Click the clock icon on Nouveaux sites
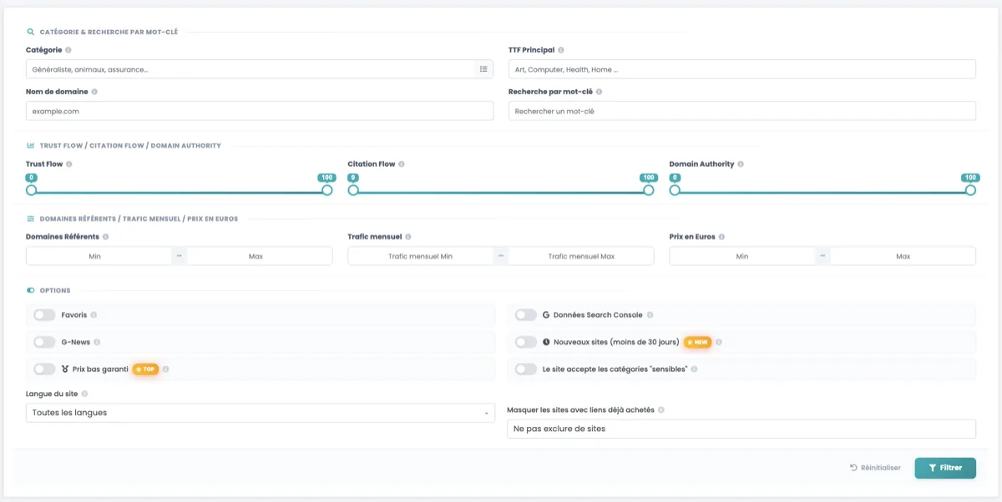 pyautogui.click(x=544, y=341)
